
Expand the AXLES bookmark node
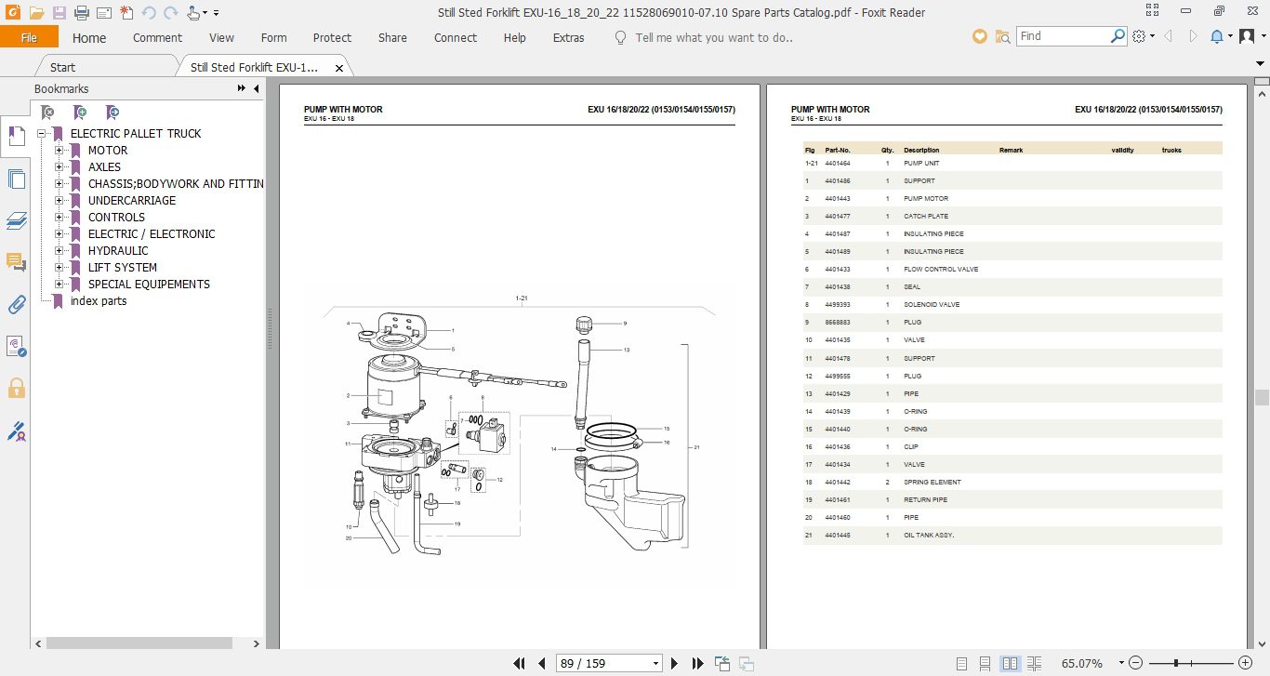tap(59, 167)
